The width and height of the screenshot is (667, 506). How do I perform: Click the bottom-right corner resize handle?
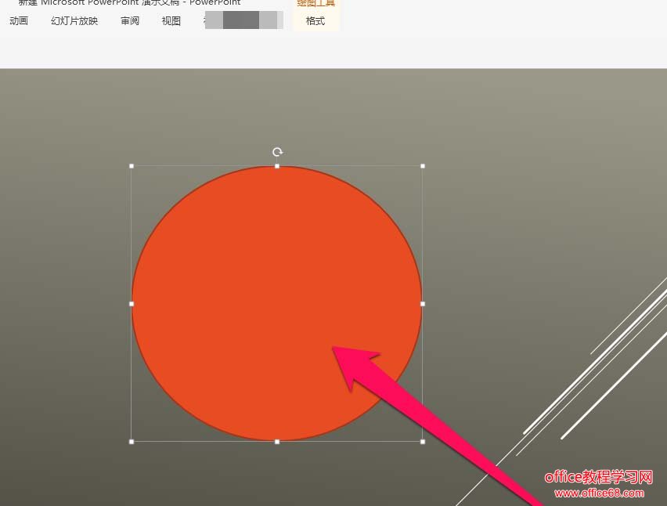click(x=423, y=442)
